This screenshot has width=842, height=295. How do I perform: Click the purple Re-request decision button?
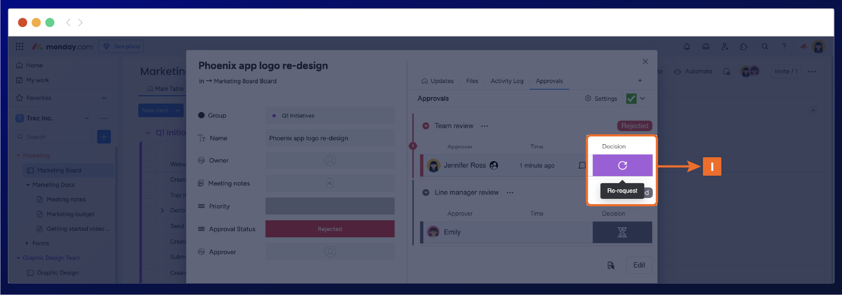coord(622,165)
